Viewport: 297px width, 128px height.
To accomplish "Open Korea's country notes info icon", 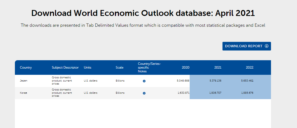I will 144,93.
